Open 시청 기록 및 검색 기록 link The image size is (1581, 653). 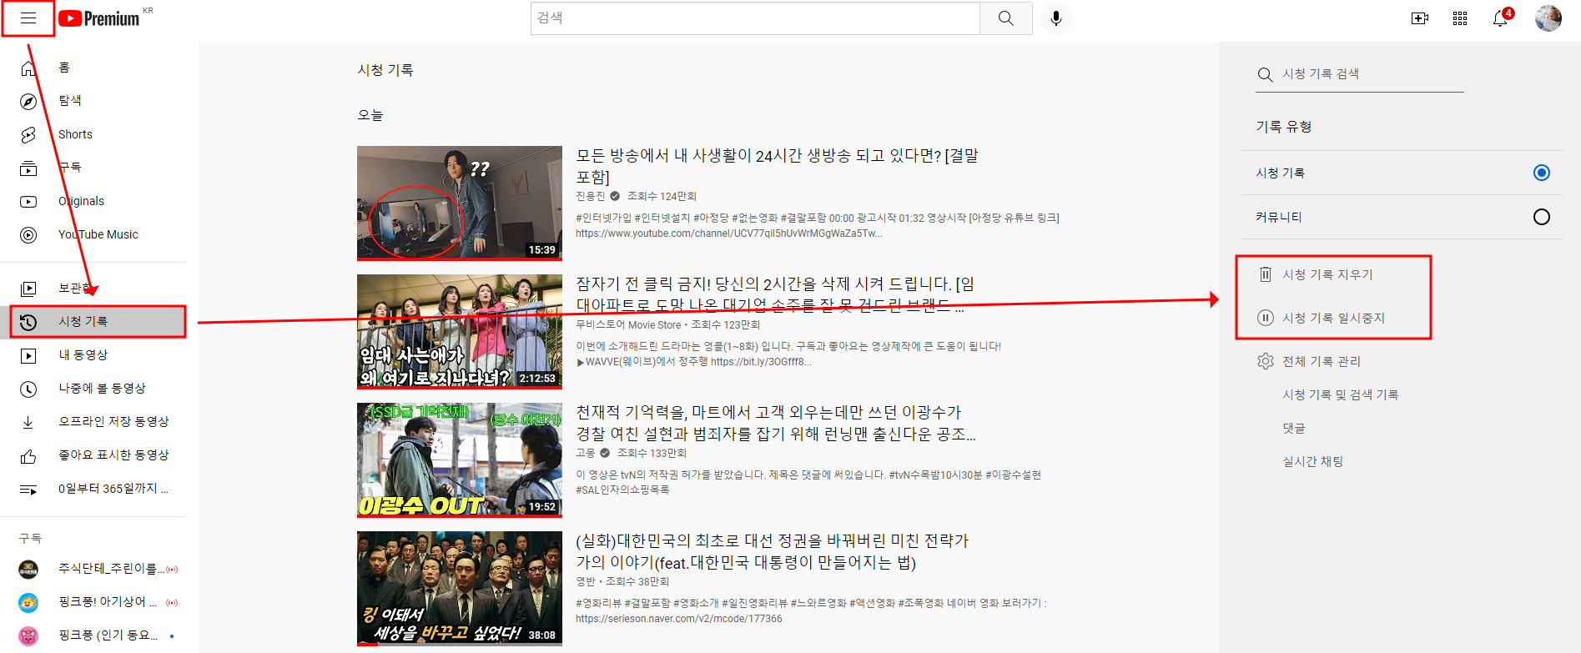coord(1340,394)
